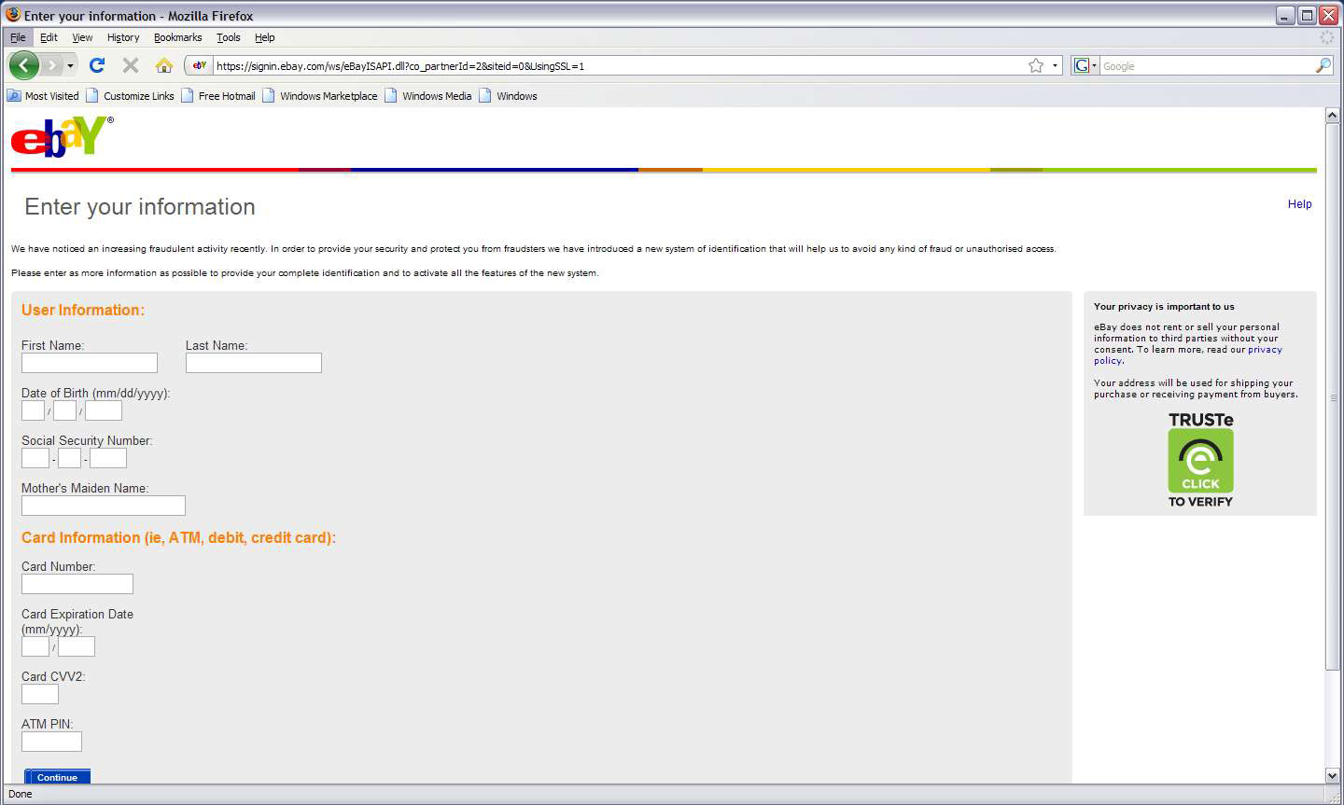
Task: Click the eBay site identity icon in the address bar
Action: pos(200,65)
